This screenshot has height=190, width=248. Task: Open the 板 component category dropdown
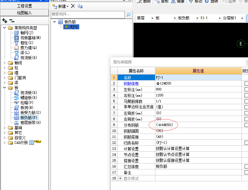[x=175, y=18]
